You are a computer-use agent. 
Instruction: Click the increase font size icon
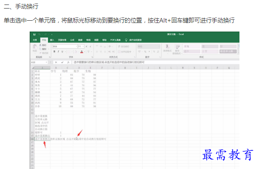[86, 46]
